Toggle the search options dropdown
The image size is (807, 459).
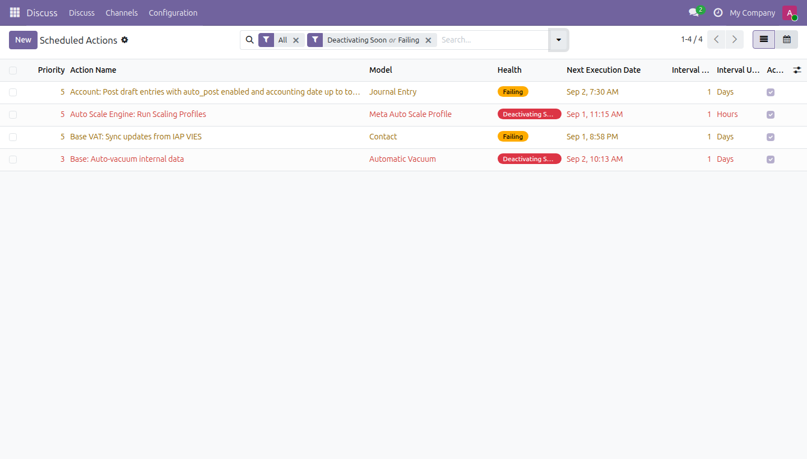pos(558,40)
